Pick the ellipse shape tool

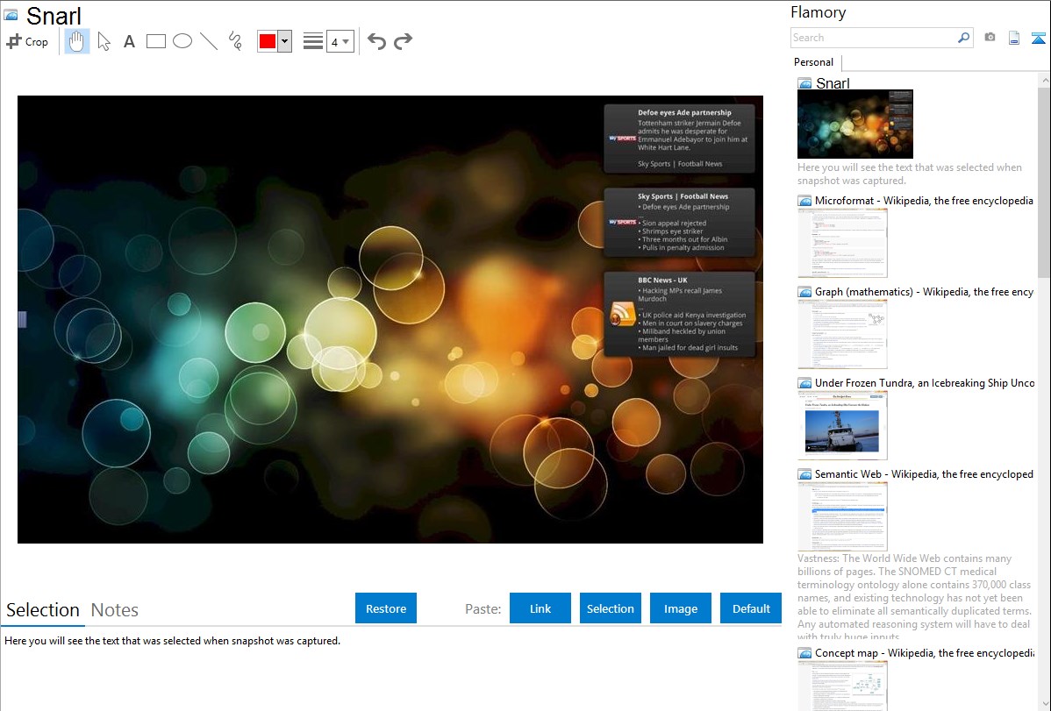(x=182, y=41)
